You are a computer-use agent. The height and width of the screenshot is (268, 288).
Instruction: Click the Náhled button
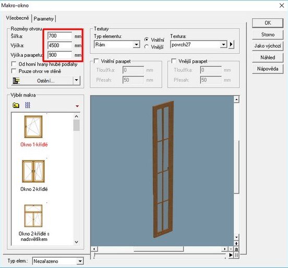(268, 57)
